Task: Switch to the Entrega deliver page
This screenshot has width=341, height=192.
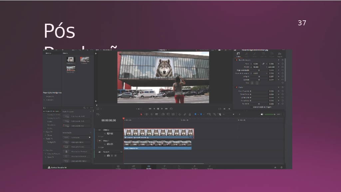Action: [210, 167]
